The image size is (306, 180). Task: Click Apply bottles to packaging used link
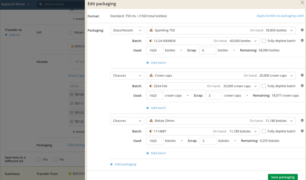280,16
